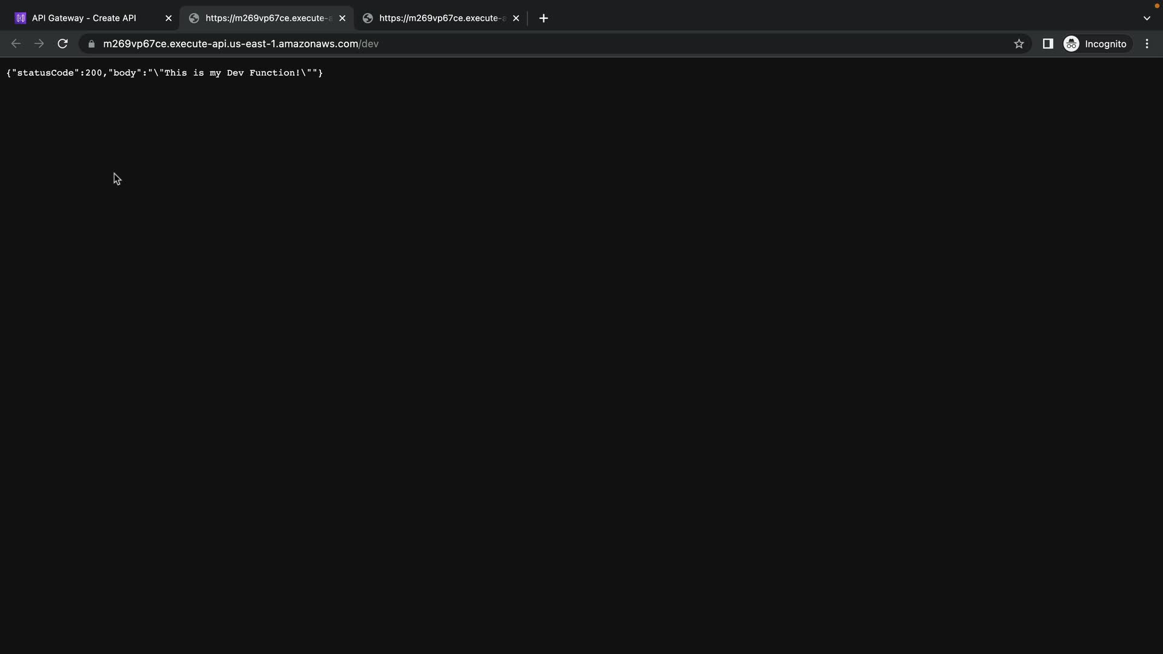Switch to API Gateway - Create API tab
The height and width of the screenshot is (654, 1163).
84,18
